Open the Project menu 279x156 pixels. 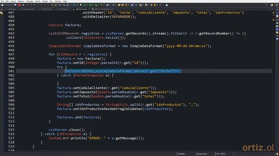pos(45,1)
